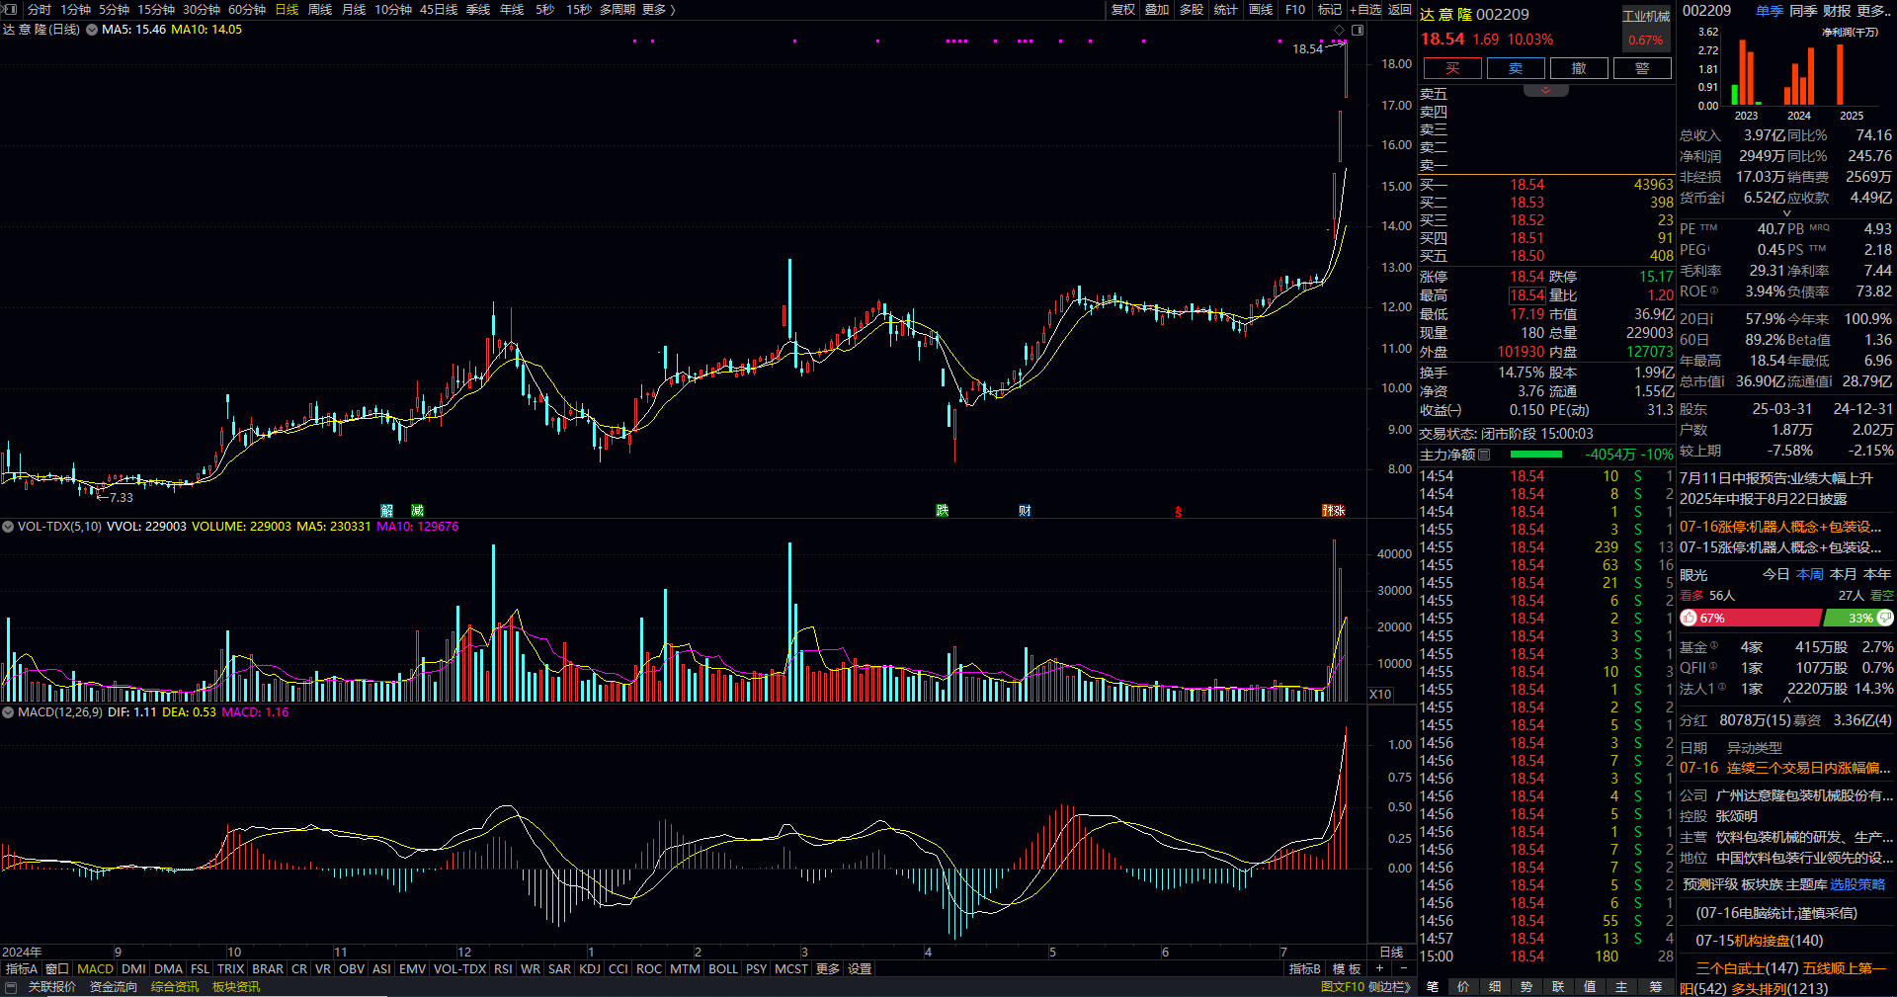Viewport: 1897px width, 997px height.
Task: Click the 警 alert button
Action: point(1641,68)
